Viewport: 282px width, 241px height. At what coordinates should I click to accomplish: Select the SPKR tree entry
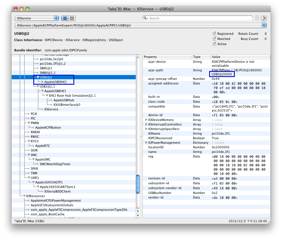tap(34, 169)
